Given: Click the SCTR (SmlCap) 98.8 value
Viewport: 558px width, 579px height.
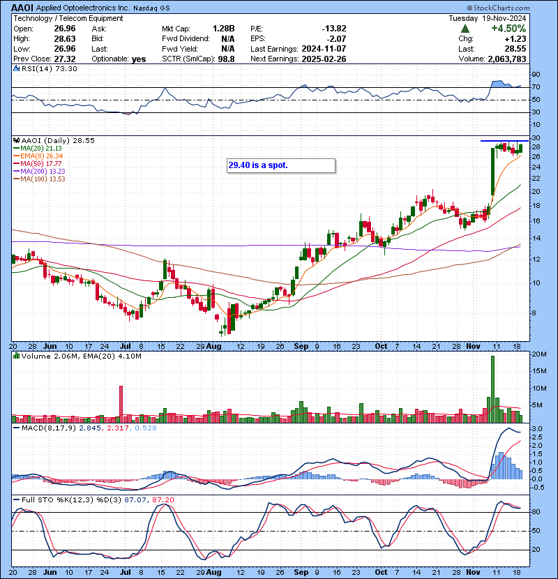Looking at the screenshot, I should coord(227,59).
